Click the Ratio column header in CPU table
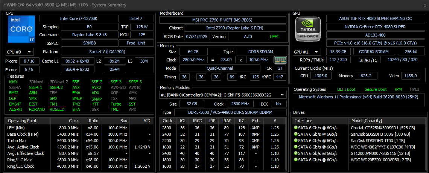 point(91,121)
